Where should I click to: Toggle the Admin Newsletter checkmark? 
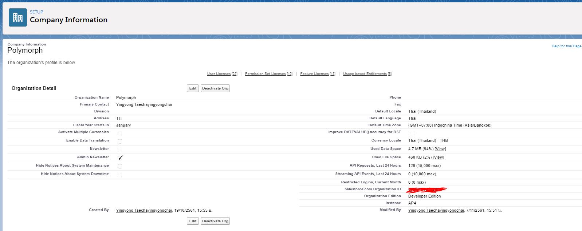pos(121,158)
